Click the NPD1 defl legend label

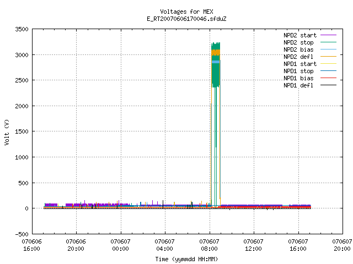click(298, 86)
